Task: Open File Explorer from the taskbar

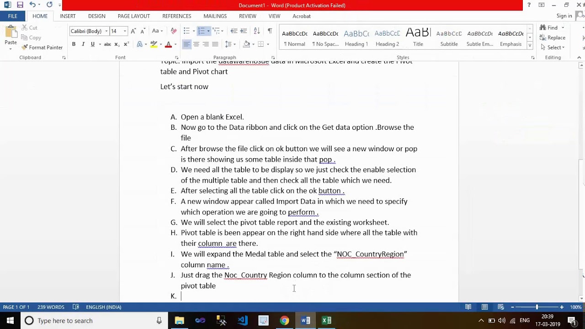Action: tap(179, 320)
